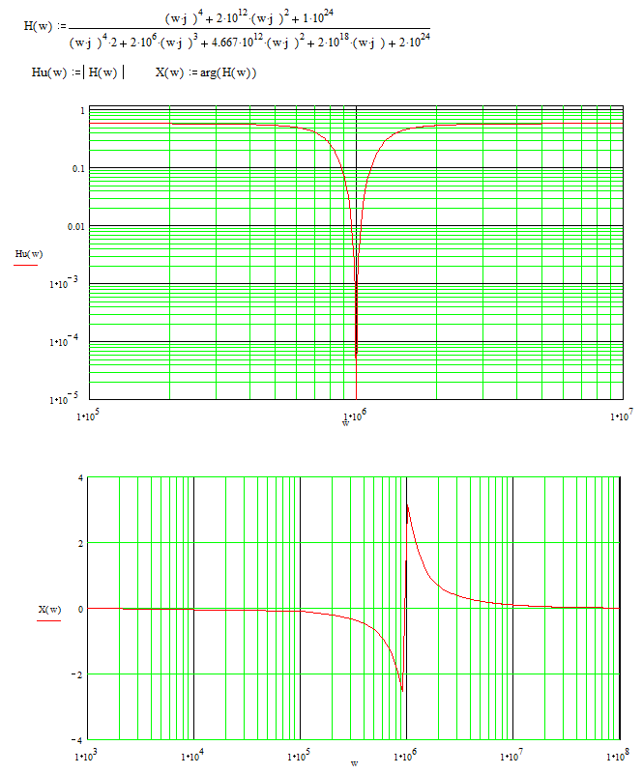This screenshot has height=774, width=643.
Task: Click the X(w) y-axis label
Action: (x=49, y=609)
